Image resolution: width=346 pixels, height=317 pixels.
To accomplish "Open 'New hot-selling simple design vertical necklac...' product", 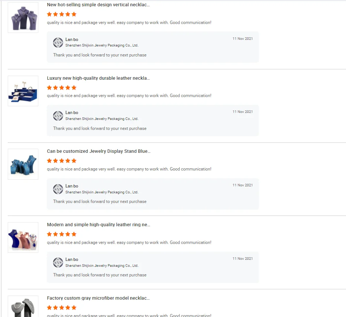I will (98, 5).
